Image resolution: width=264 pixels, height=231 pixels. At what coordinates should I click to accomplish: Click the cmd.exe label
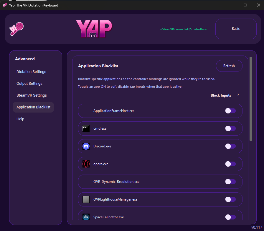tap(100, 128)
